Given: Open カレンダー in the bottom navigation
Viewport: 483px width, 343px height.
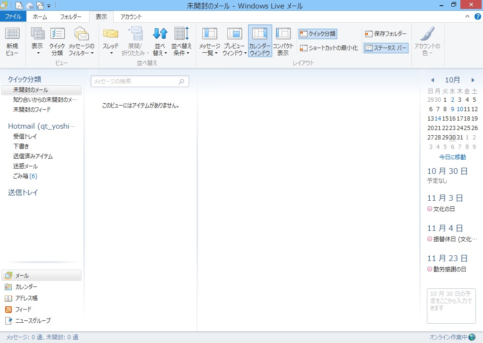Looking at the screenshot, I should tap(26, 287).
